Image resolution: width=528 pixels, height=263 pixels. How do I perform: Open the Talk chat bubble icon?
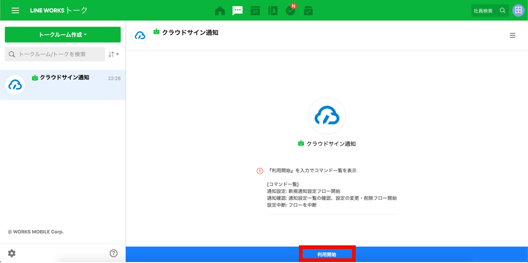pyautogui.click(x=237, y=11)
